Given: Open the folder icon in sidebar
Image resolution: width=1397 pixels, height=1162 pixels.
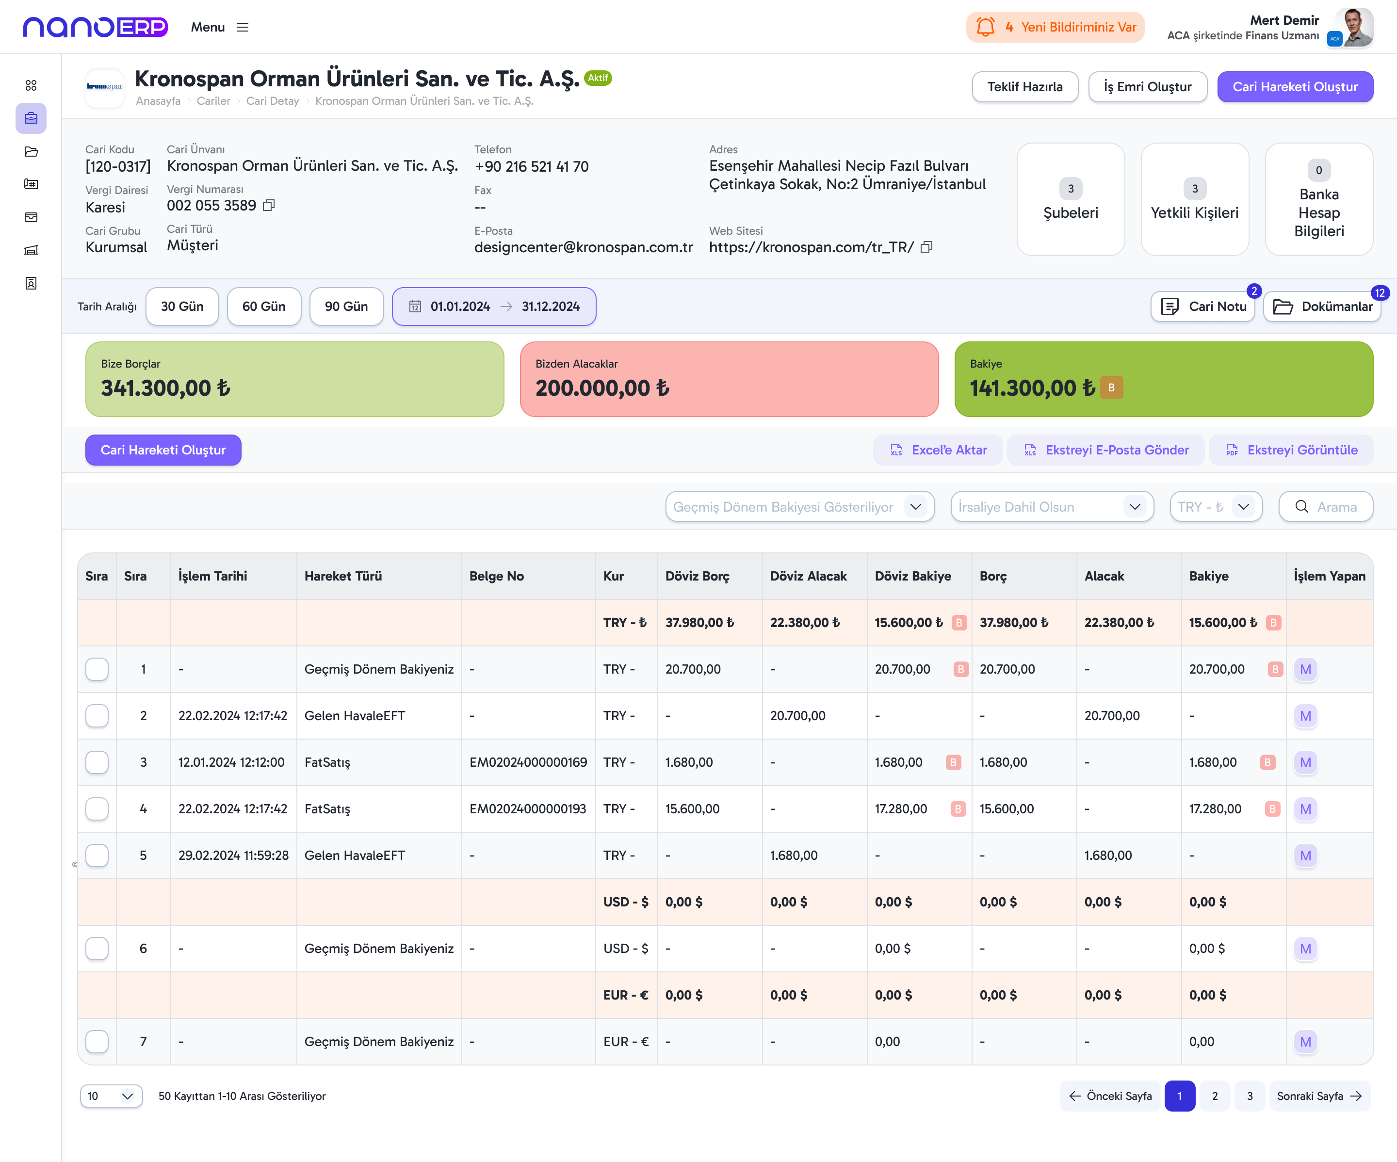Looking at the screenshot, I should (x=31, y=152).
